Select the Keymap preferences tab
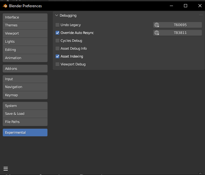This screenshot has height=175, width=205. (25, 95)
